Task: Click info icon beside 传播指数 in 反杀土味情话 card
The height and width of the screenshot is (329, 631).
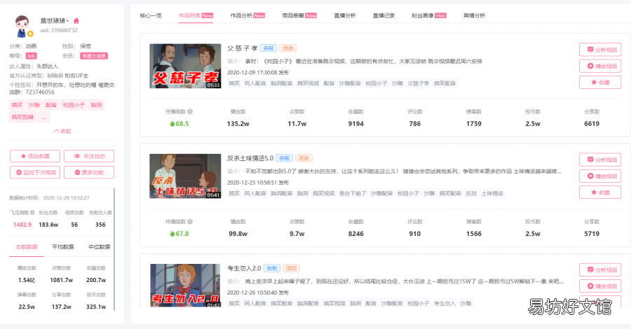Action: pyautogui.click(x=190, y=222)
